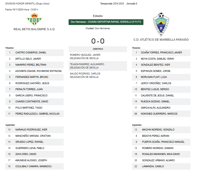
Task: Open the Dos Hermanas stadium green button
Action: pos(106,22)
